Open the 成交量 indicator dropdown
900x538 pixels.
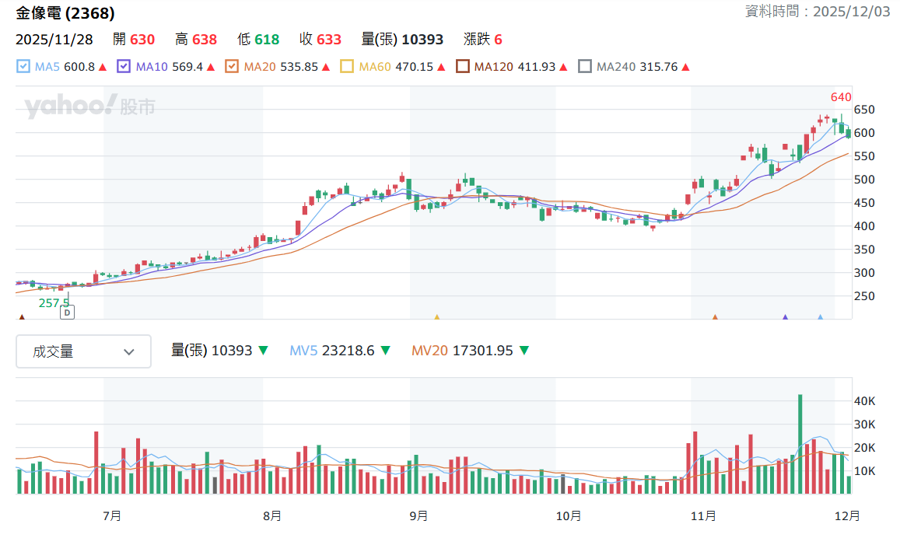[x=84, y=351]
